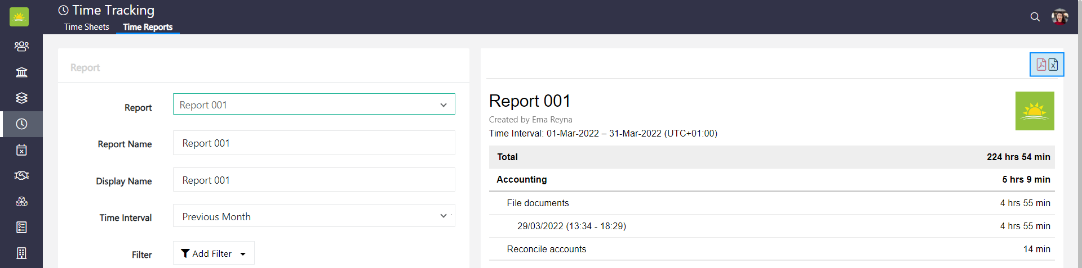Switch to the Time Sheets tab

tap(86, 27)
